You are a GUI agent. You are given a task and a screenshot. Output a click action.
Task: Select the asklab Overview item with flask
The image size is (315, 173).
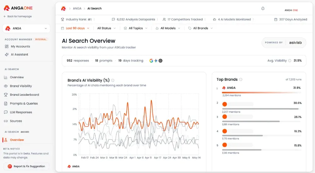(17, 140)
